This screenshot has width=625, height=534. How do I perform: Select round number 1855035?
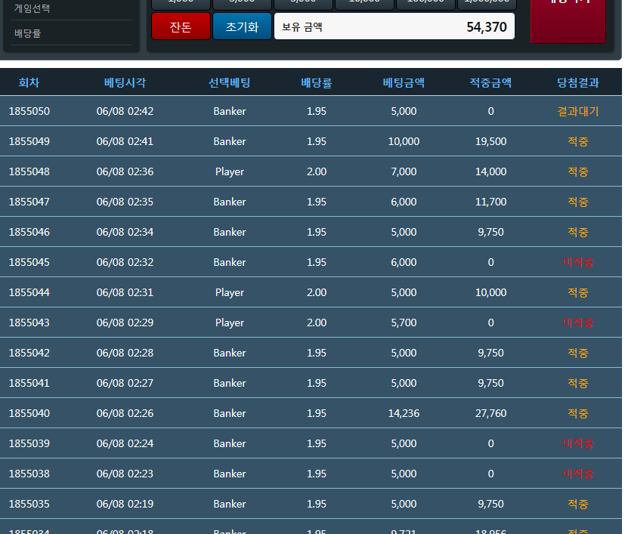pyautogui.click(x=29, y=504)
